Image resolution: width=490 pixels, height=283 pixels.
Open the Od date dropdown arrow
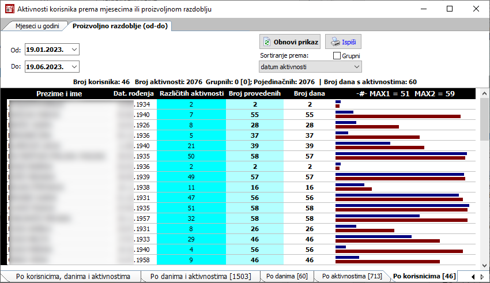pos(74,50)
